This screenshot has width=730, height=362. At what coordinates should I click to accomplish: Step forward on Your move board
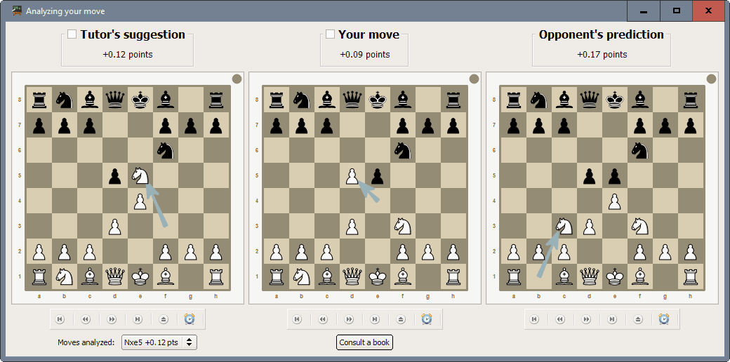coord(349,319)
